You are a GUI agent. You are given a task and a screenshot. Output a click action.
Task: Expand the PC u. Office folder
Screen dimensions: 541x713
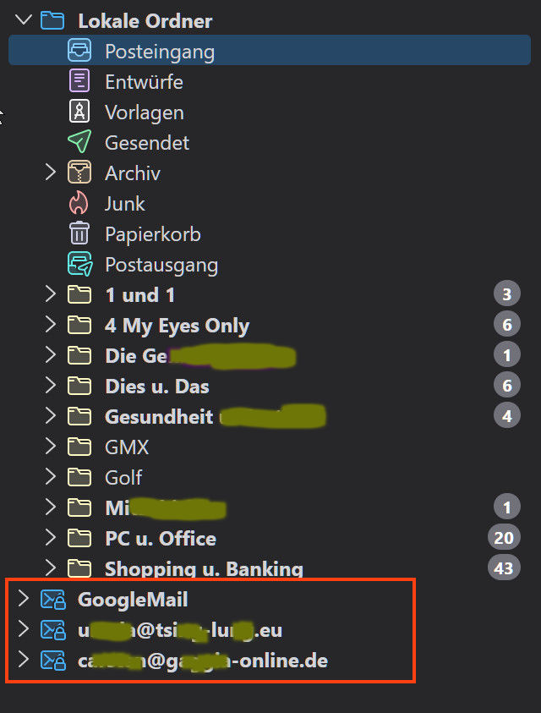[x=50, y=537]
